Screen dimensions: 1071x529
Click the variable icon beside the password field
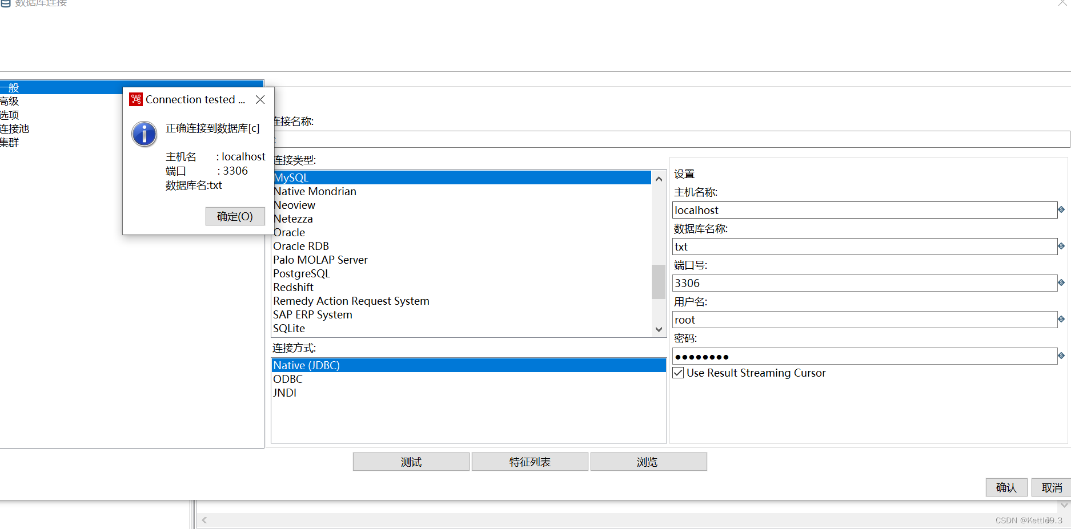(x=1061, y=356)
